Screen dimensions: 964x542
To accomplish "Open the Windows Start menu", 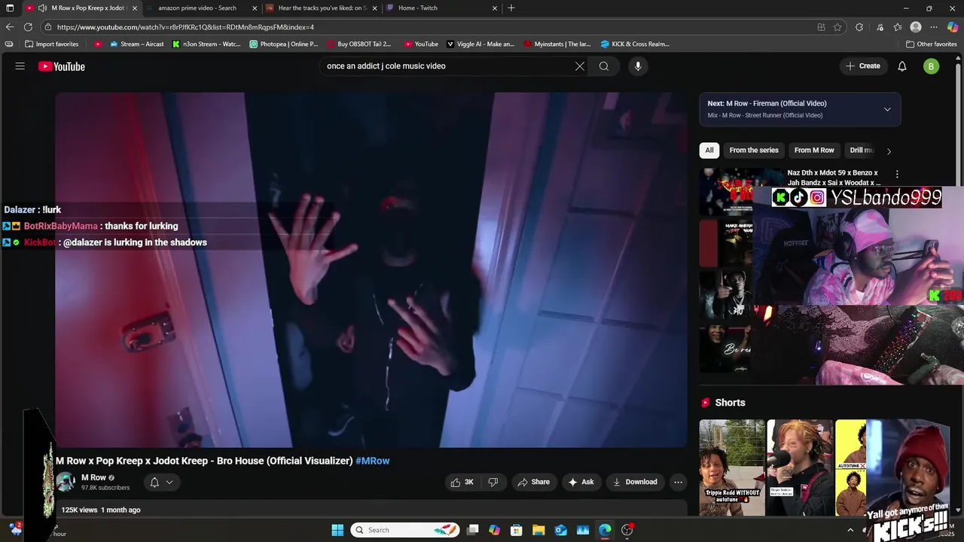I will [337, 530].
